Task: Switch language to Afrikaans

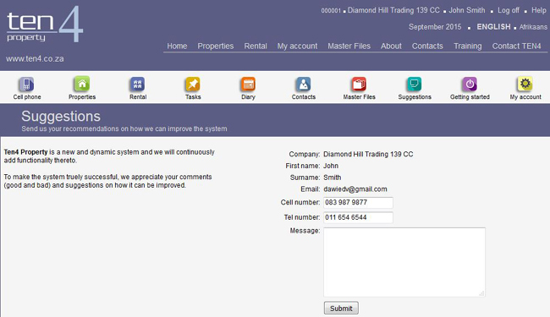Action: pos(533,27)
